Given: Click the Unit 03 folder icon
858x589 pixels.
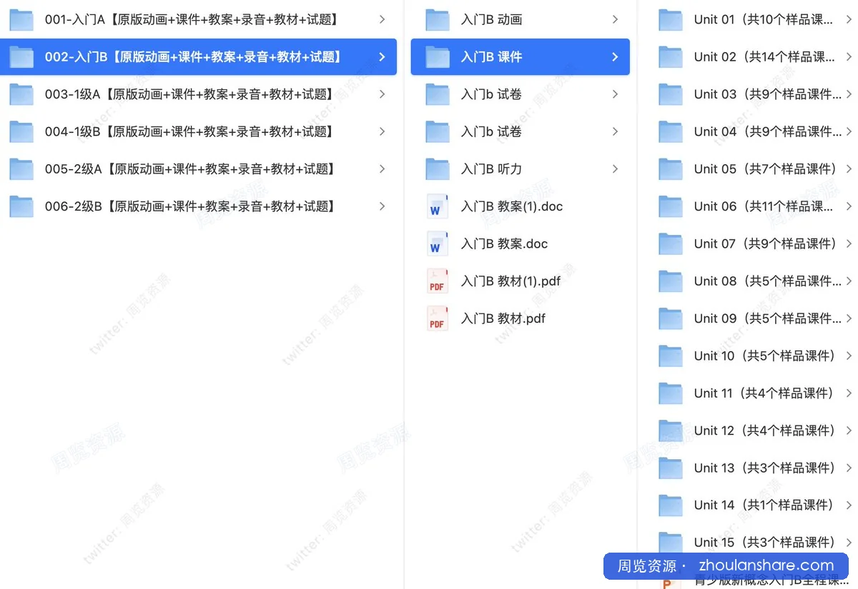Looking at the screenshot, I should 671,94.
